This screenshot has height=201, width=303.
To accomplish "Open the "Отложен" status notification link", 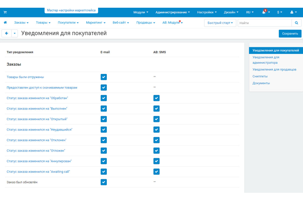I will coord(36,151).
